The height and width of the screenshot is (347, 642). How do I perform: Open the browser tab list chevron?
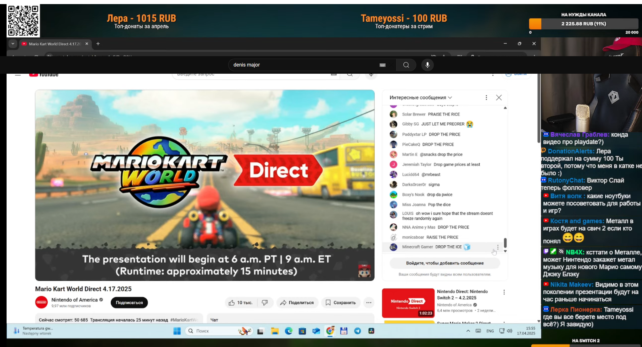pyautogui.click(x=13, y=44)
